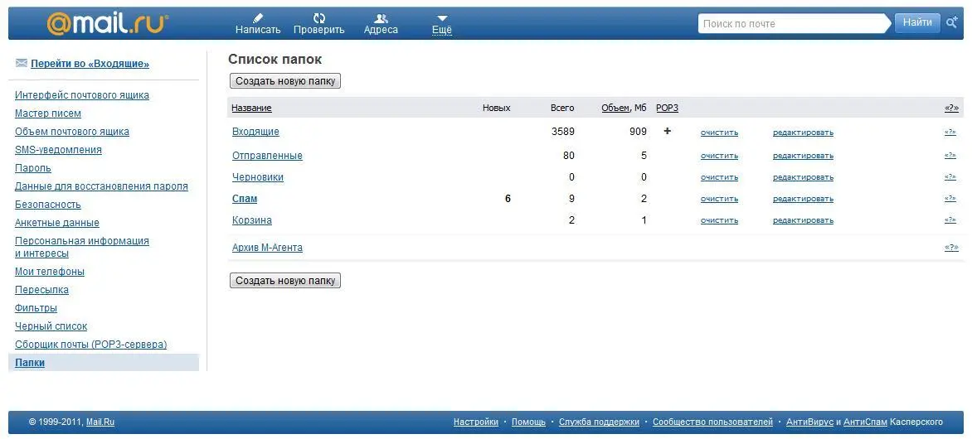972x439 pixels.
Task: Open the Адреса contacts icon
Action: point(381,17)
